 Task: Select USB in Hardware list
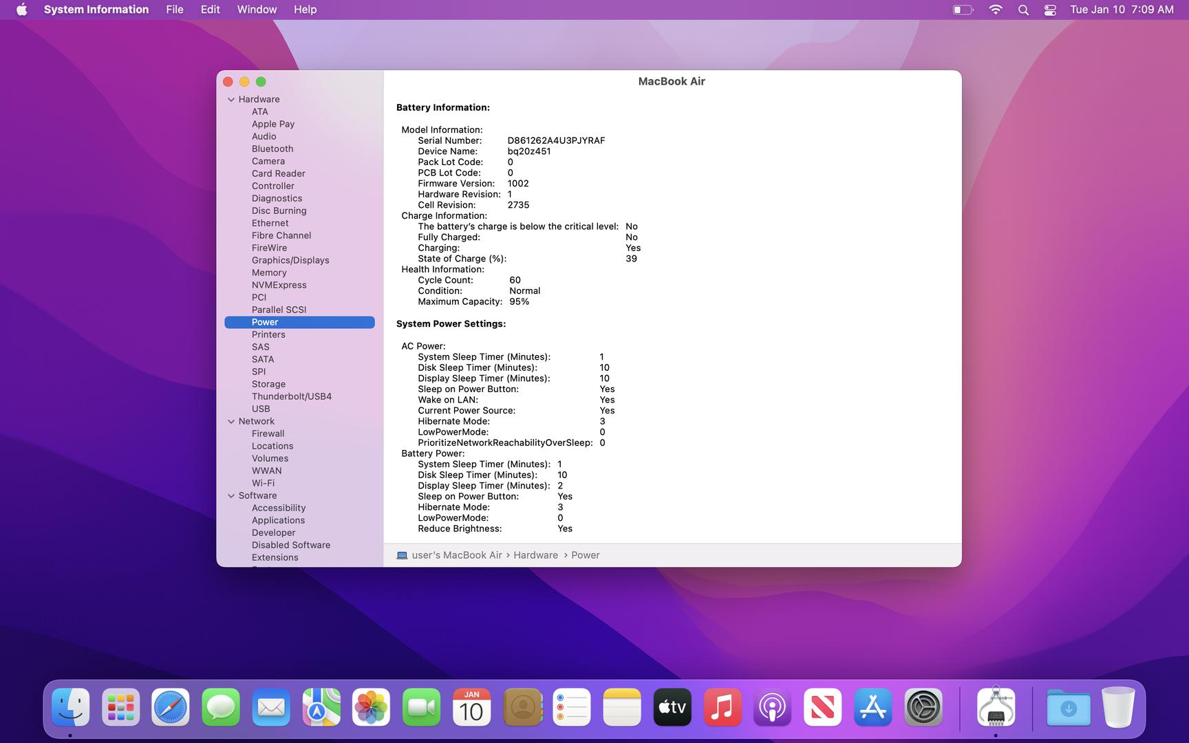(261, 409)
